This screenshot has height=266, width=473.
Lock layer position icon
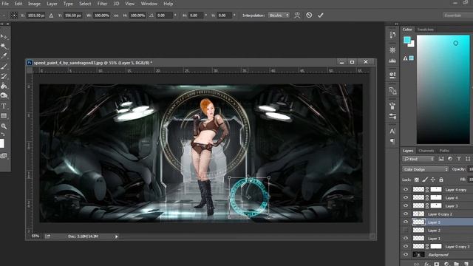tap(433, 180)
